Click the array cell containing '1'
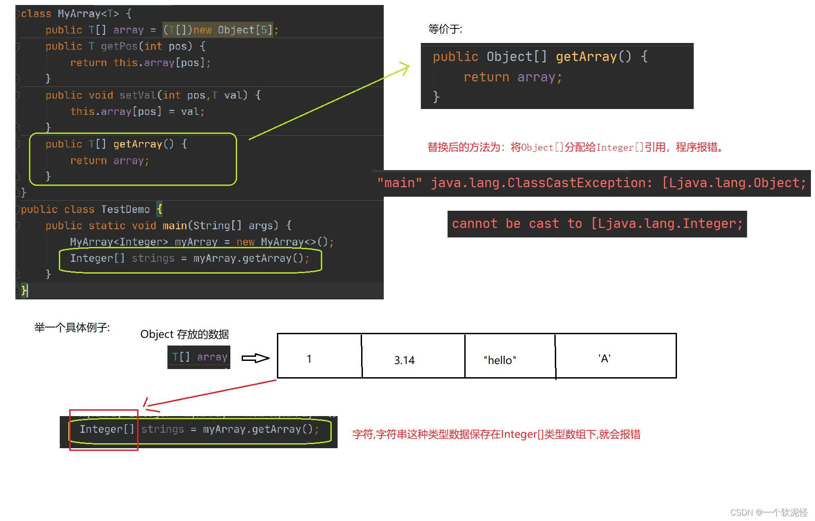This screenshot has width=815, height=521. pyautogui.click(x=319, y=356)
